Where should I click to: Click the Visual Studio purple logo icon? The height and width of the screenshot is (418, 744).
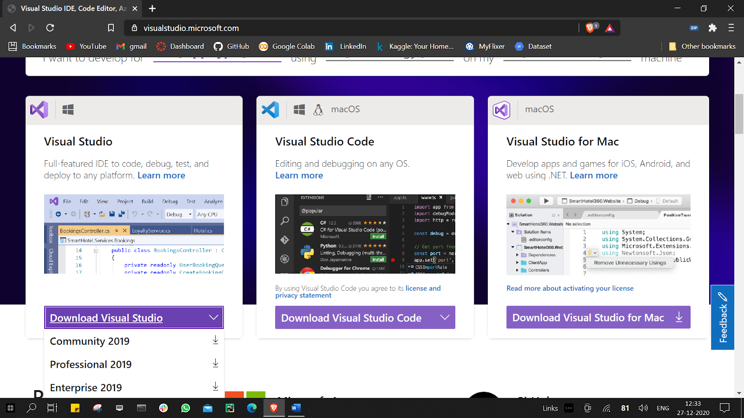(39, 110)
